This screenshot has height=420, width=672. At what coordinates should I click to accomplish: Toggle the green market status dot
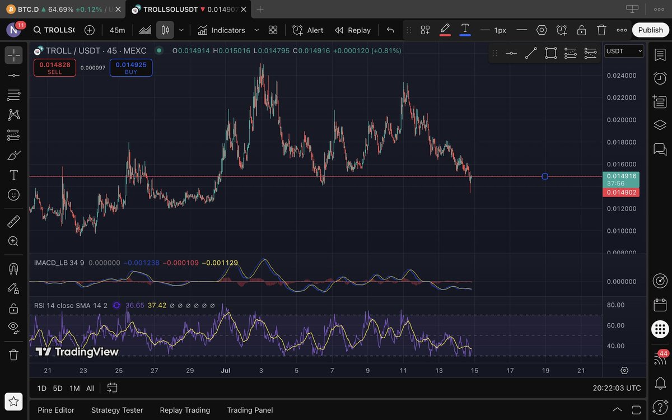[159, 50]
